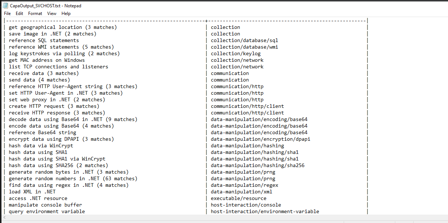
Task: Click 'data-manipulation/hashing' beside hash data via WinCrypt
Action: pyautogui.click(x=247, y=145)
